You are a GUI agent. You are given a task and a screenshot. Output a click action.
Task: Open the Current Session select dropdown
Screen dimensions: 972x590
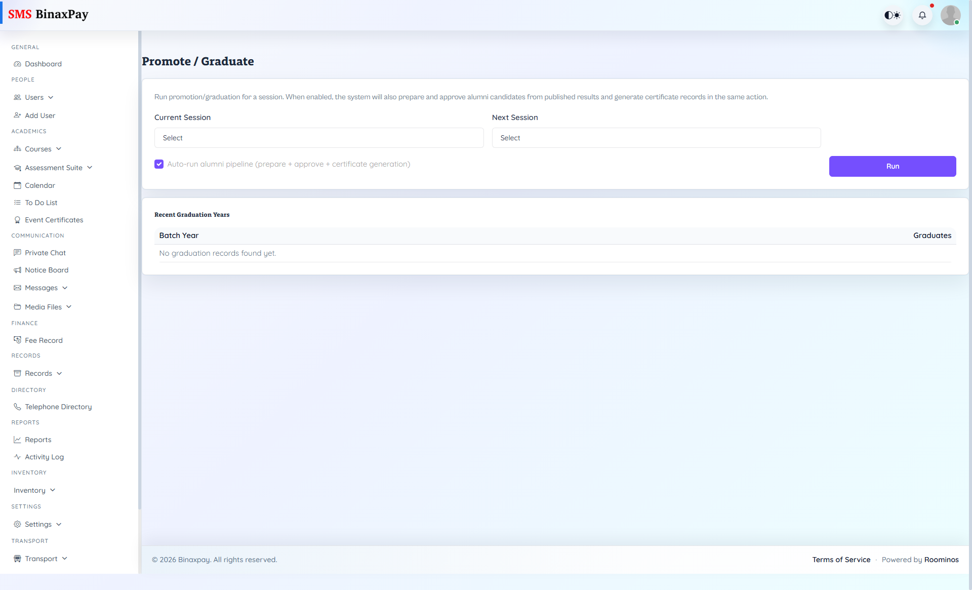[x=318, y=137]
